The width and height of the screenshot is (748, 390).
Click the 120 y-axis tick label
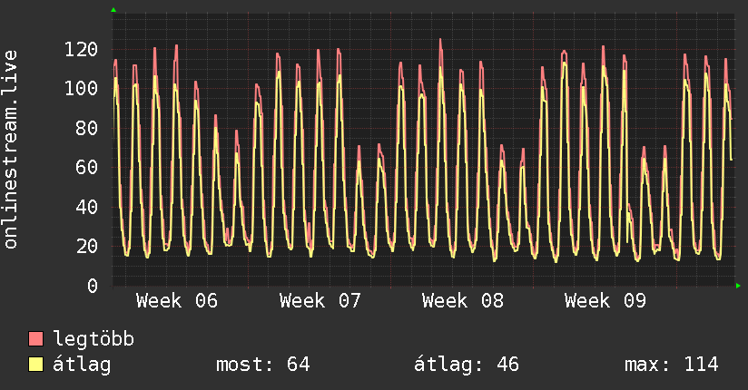click(81, 49)
